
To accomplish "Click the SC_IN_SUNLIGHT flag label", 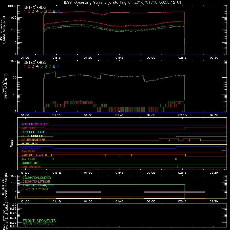I will (x=33, y=136).
